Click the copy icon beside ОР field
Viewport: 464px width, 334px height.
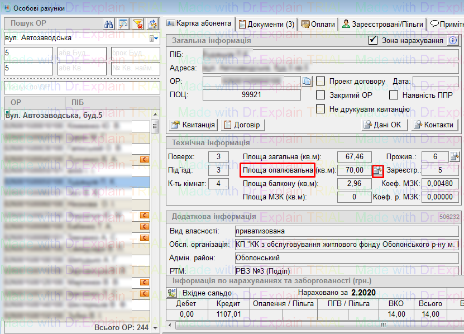(307, 82)
